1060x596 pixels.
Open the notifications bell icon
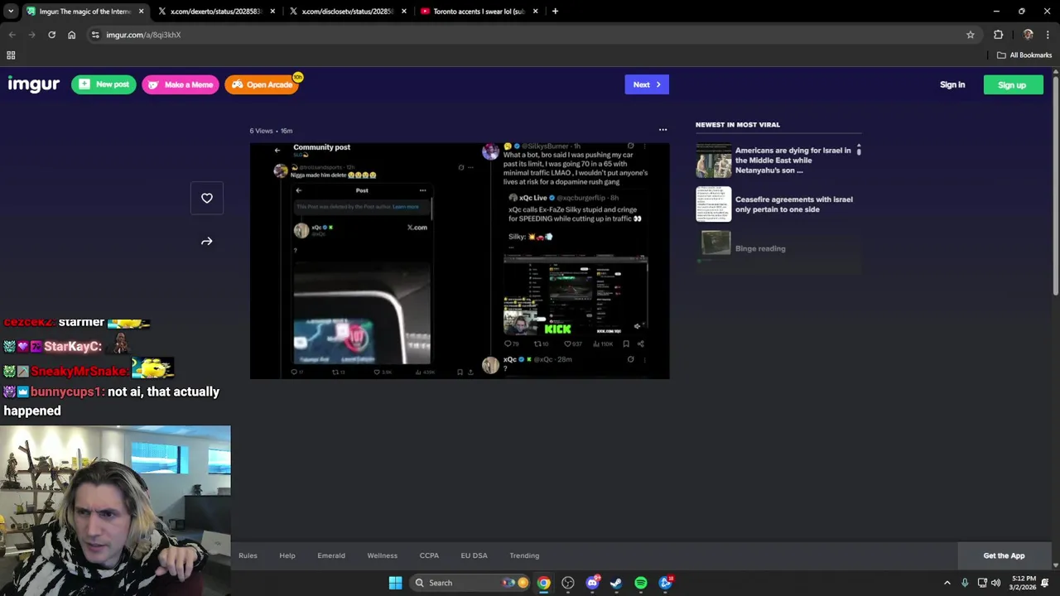[x=1045, y=583]
